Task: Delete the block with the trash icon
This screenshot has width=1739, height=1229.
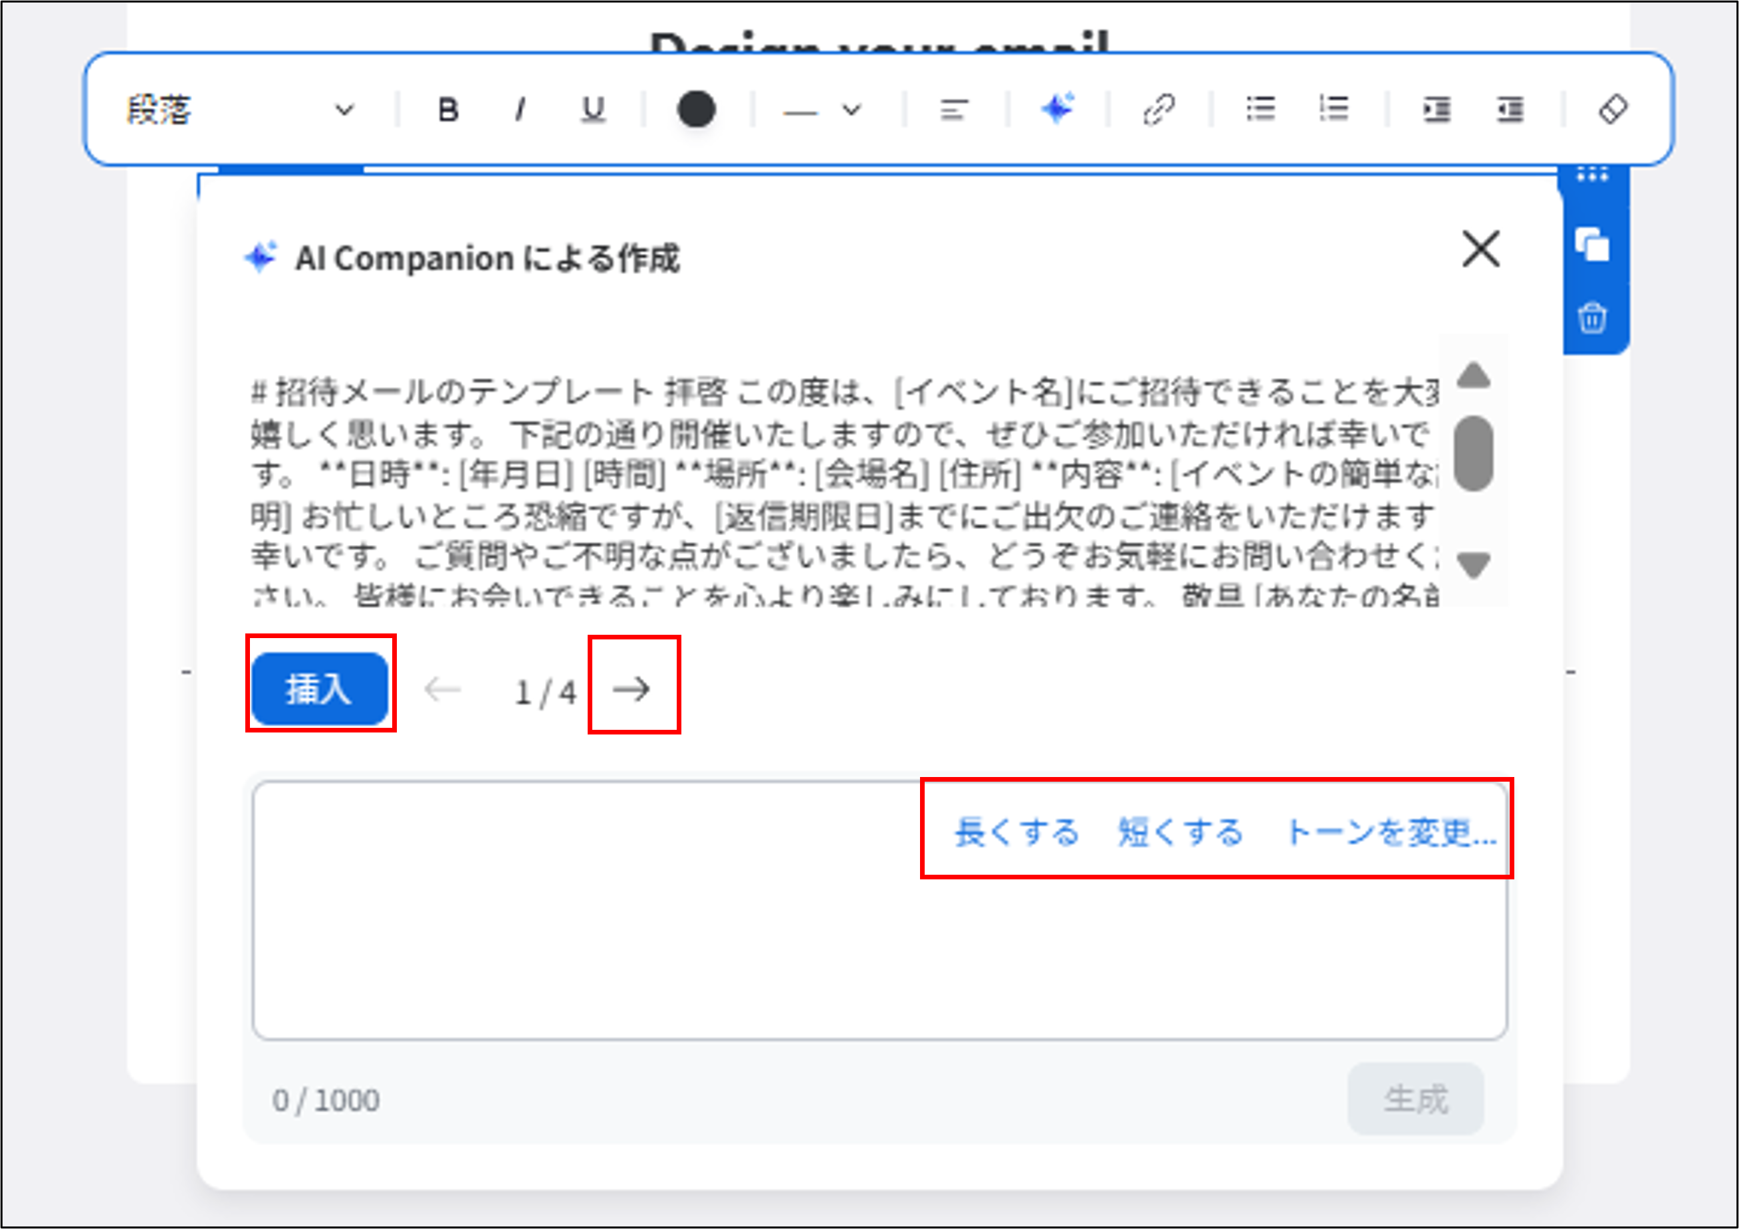Action: (1593, 317)
